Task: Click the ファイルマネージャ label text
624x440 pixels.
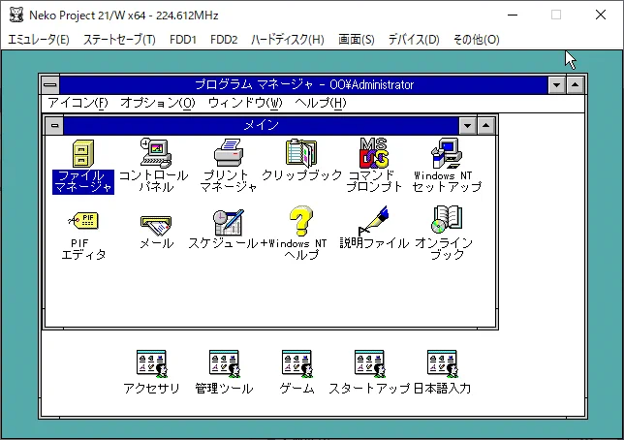Action: point(83,181)
